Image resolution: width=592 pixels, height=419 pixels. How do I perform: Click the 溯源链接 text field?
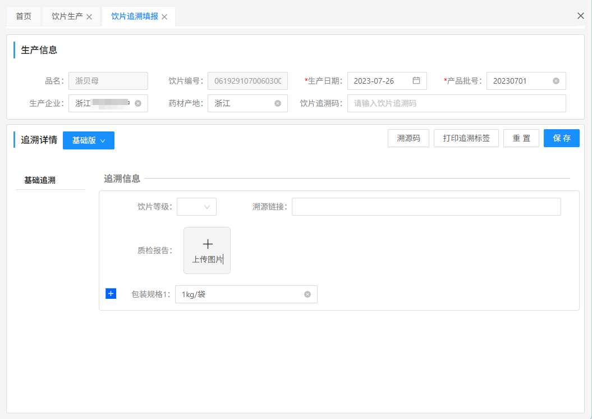pyautogui.click(x=426, y=207)
